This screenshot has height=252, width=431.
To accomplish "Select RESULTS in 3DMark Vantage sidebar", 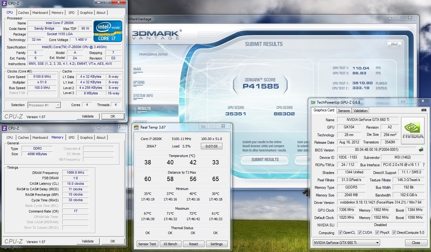I will [144, 109].
